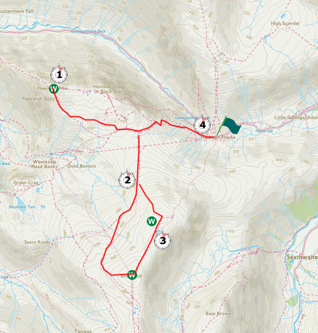The width and height of the screenshot is (318, 333).
Task: Click the Blackbeck Tarn lake label
Action: (22, 207)
